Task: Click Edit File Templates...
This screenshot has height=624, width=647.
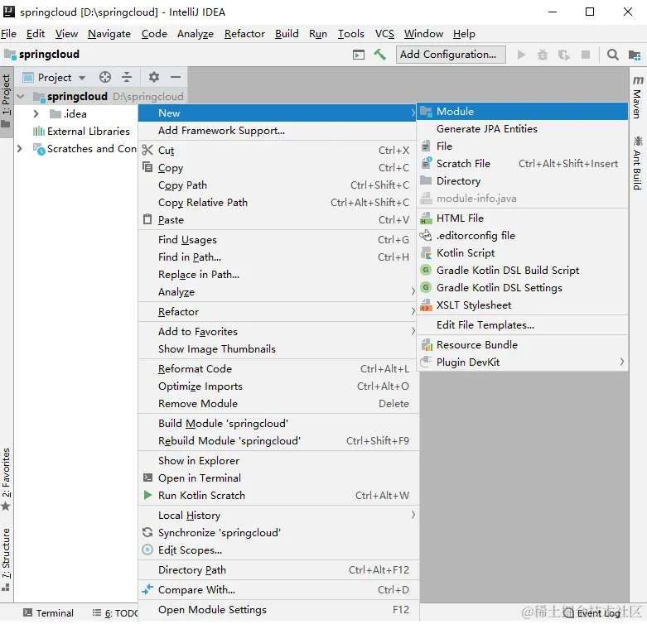Action: pos(523,324)
